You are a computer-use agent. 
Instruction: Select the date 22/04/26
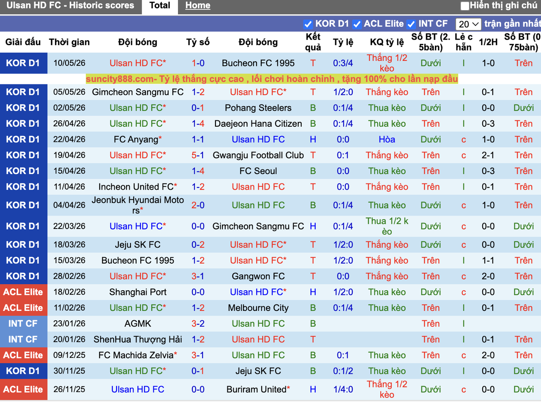coord(69,139)
